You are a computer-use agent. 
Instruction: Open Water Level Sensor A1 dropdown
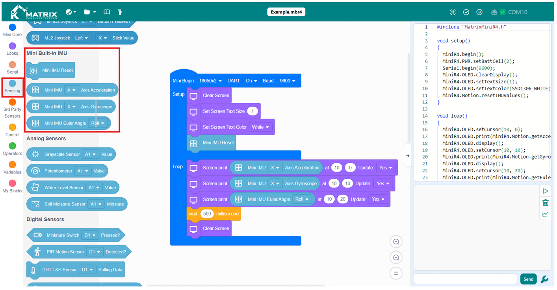(94, 188)
